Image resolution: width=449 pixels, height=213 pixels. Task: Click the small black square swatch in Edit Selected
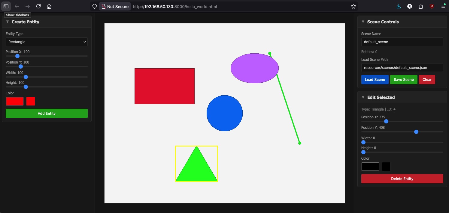(386, 167)
